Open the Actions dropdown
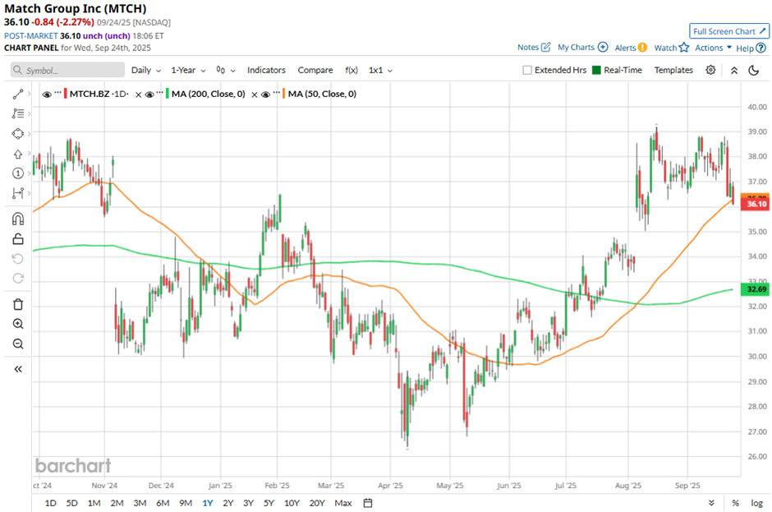This screenshot has height=512, width=772. coord(713,48)
